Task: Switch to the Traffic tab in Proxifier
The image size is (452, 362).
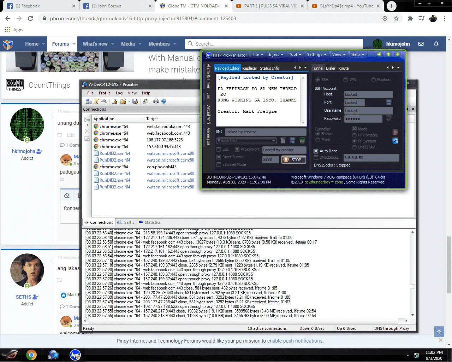Action: tap(126, 222)
